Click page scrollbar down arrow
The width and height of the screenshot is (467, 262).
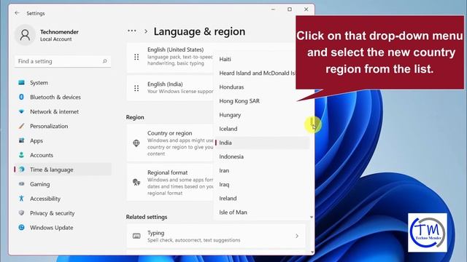pyautogui.click(x=312, y=253)
